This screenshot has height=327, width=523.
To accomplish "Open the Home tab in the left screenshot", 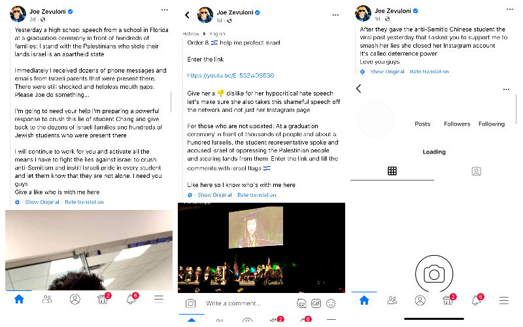I will click(x=19, y=299).
